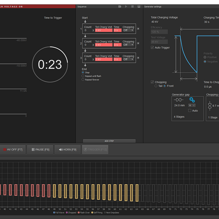The height and width of the screenshot is (219, 219).
Task: Save the sequence with the disk icon
Action: click(139, 7)
